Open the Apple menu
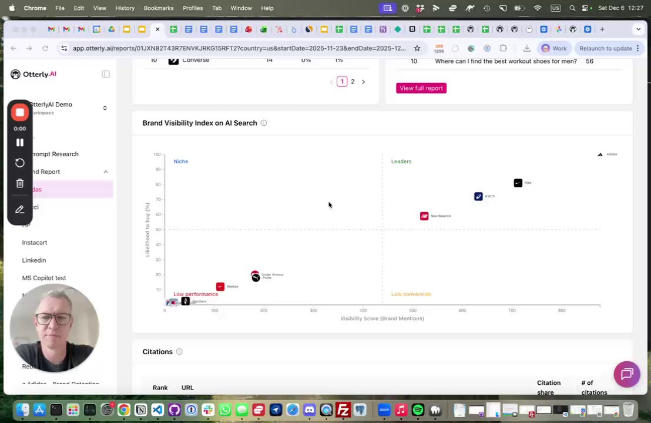This screenshot has width=651, height=423. pyautogui.click(x=12, y=8)
